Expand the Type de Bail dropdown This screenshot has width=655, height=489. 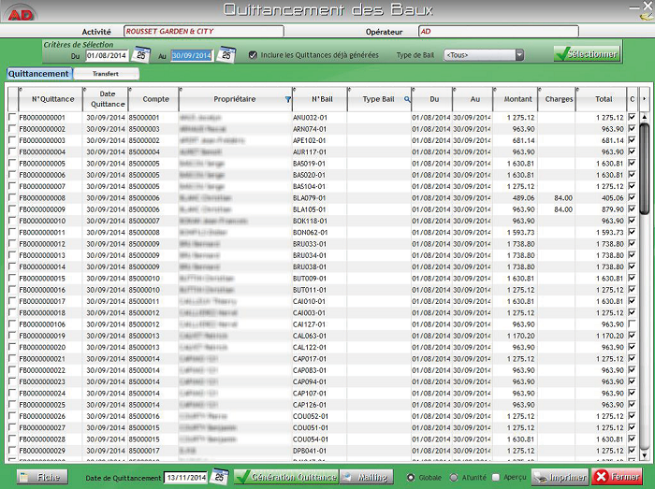[x=520, y=56]
